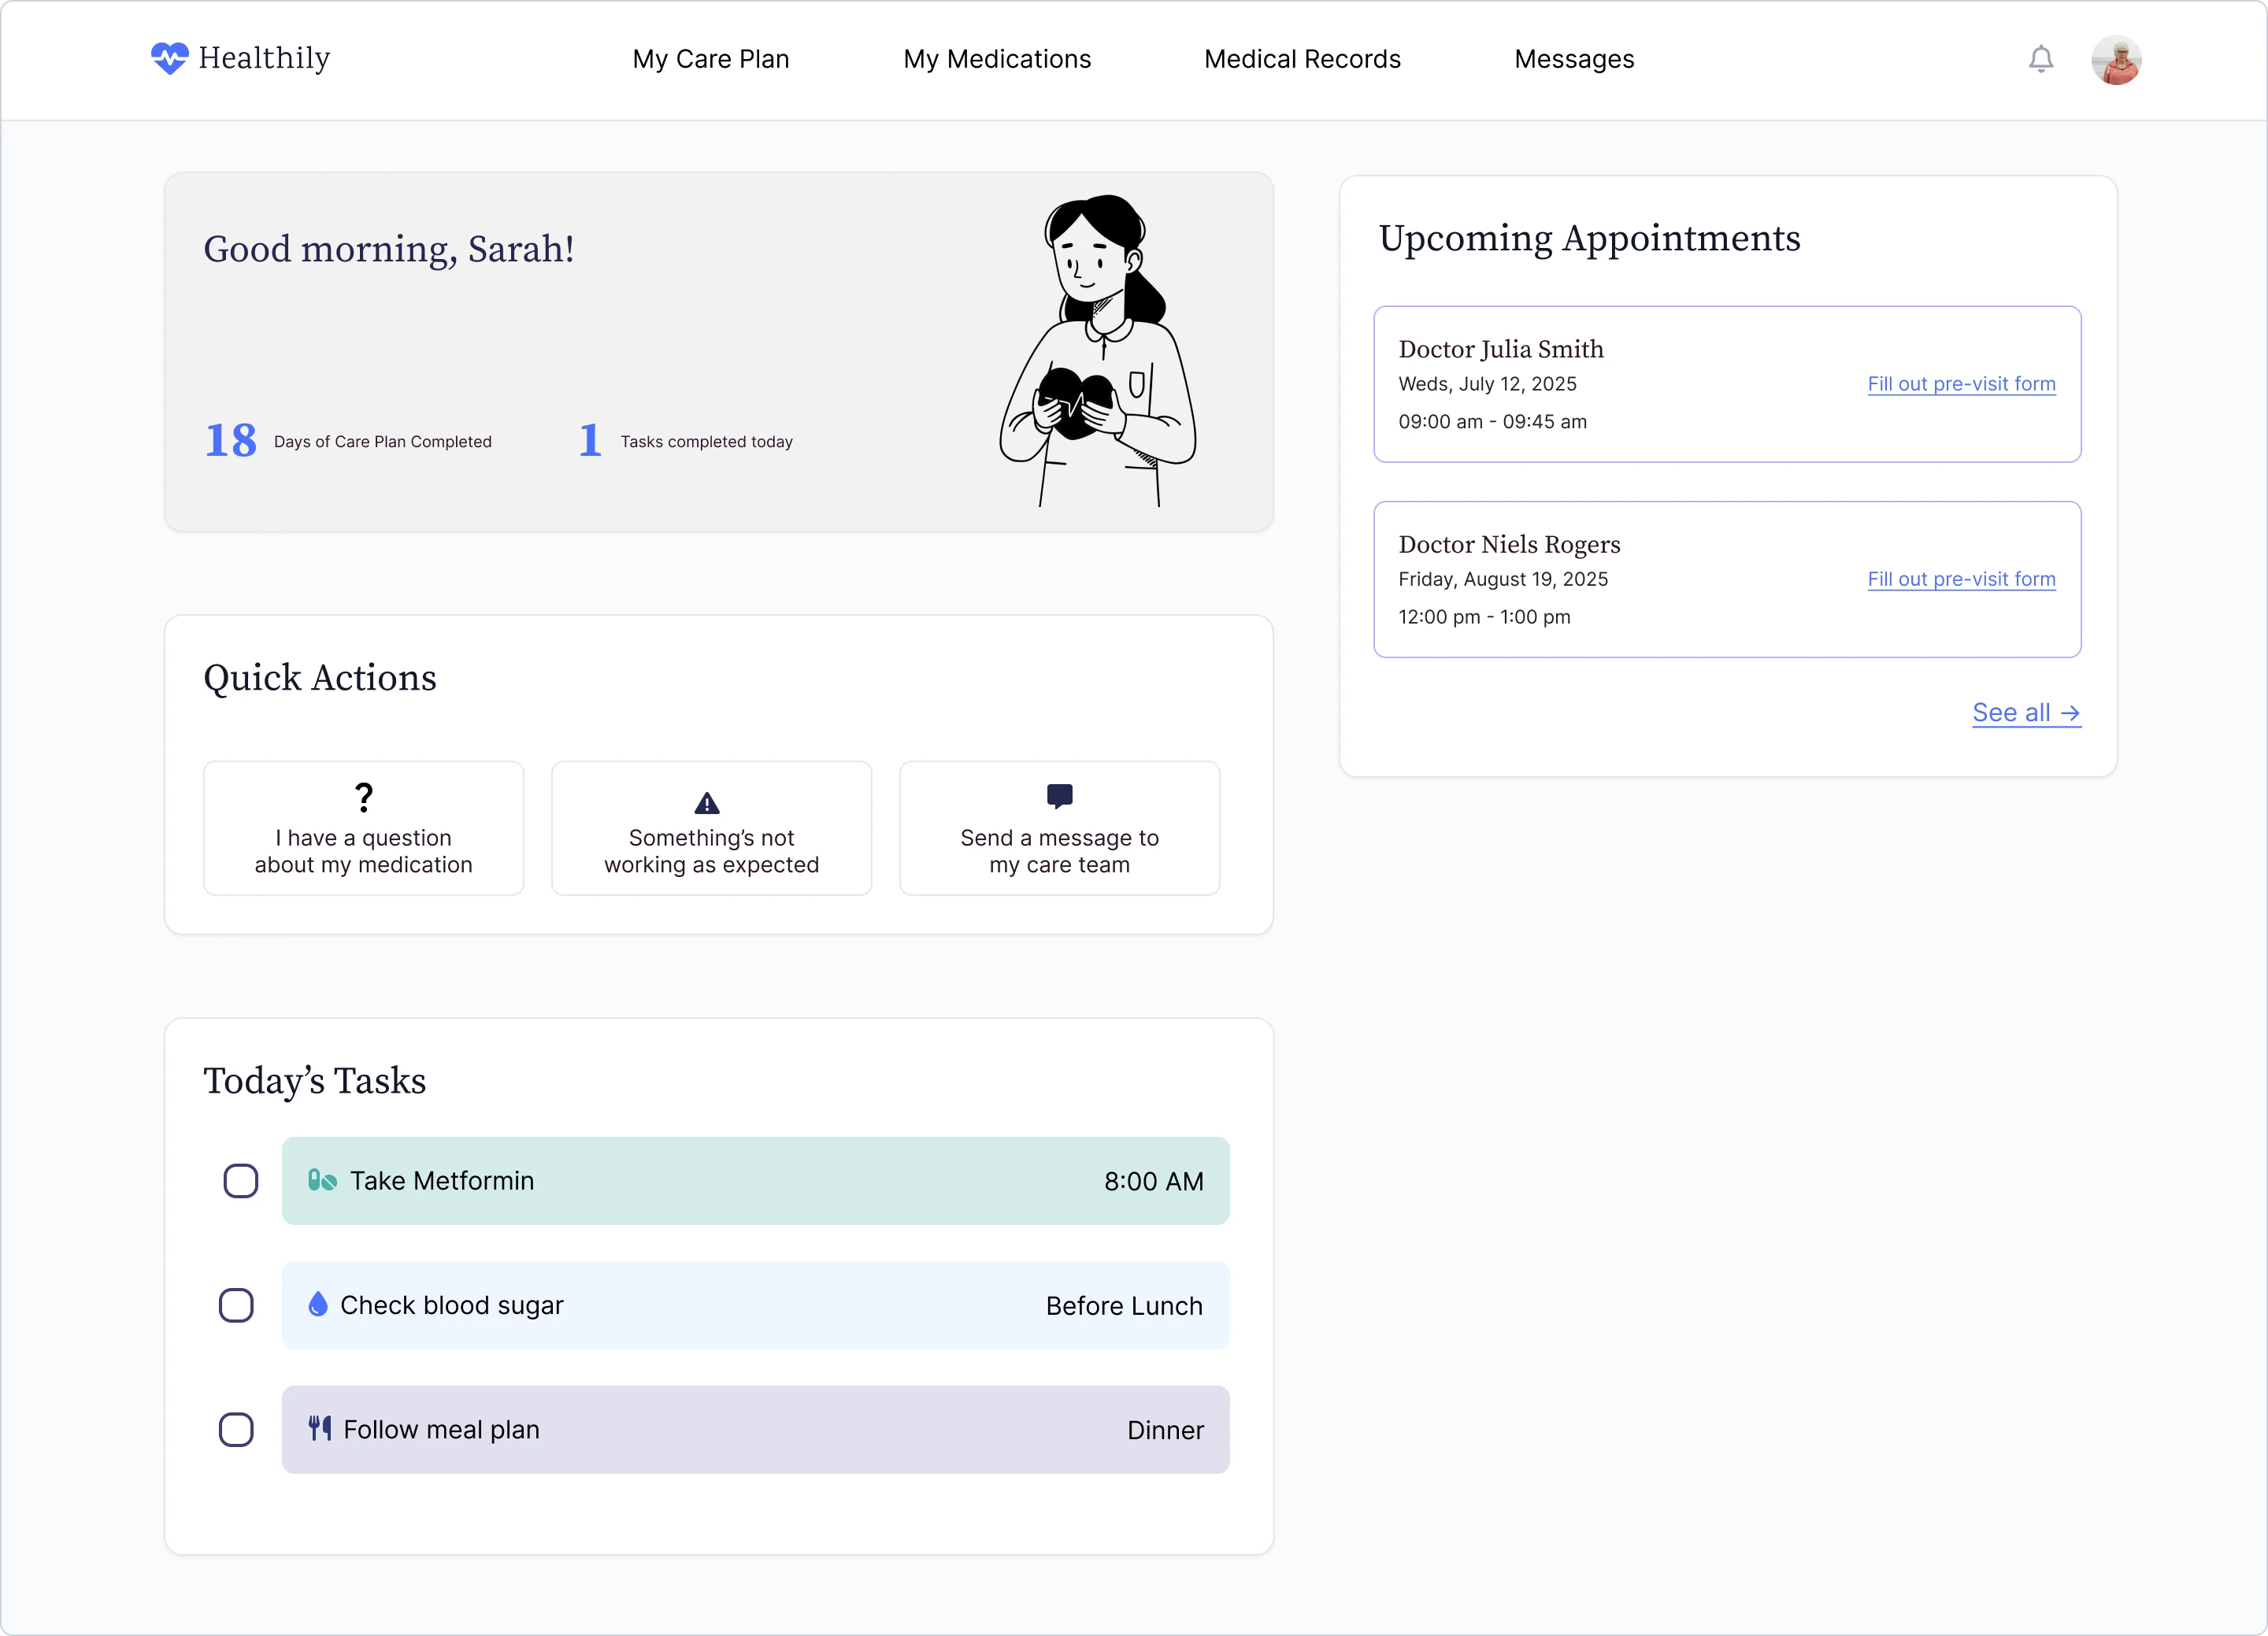Click the blood drop icon
This screenshot has height=1636, width=2268.
318,1304
